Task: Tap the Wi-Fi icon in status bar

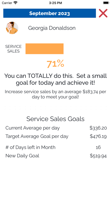Action: pos(16,3)
